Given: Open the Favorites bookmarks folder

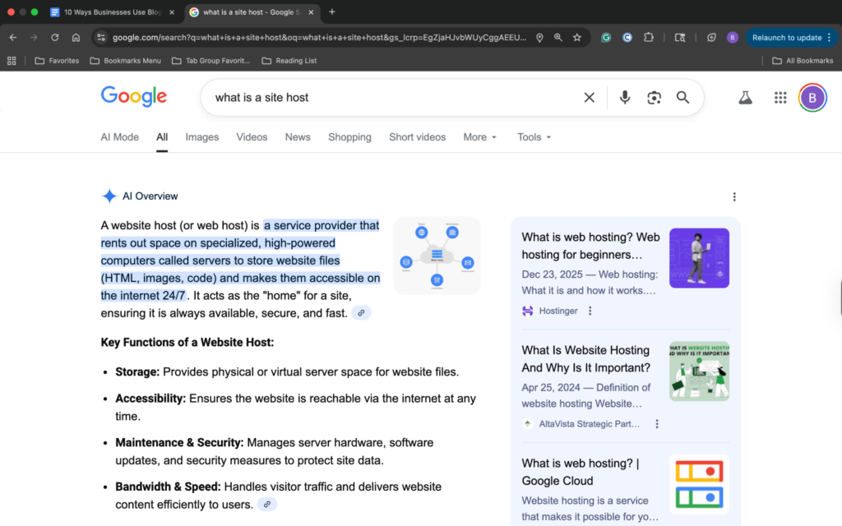Looking at the screenshot, I should click(57, 60).
